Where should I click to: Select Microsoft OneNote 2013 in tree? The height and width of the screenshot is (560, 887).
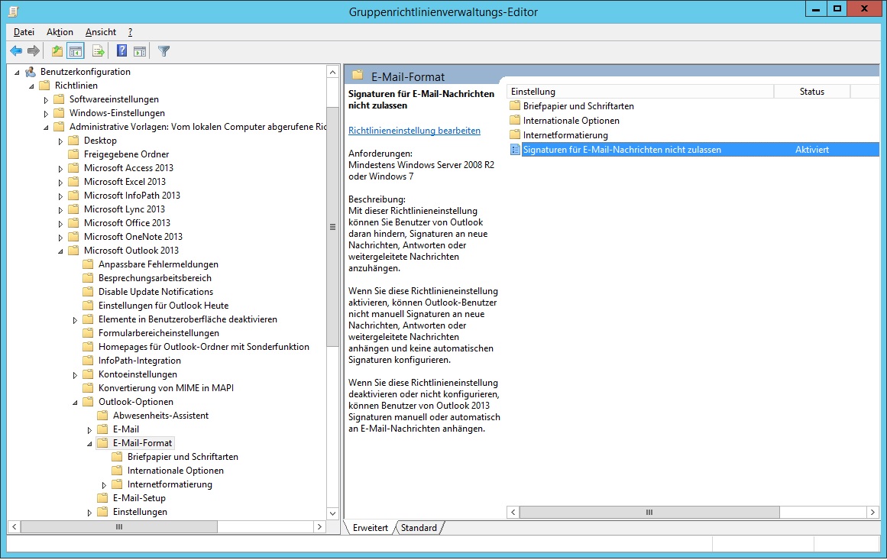pyautogui.click(x=133, y=236)
